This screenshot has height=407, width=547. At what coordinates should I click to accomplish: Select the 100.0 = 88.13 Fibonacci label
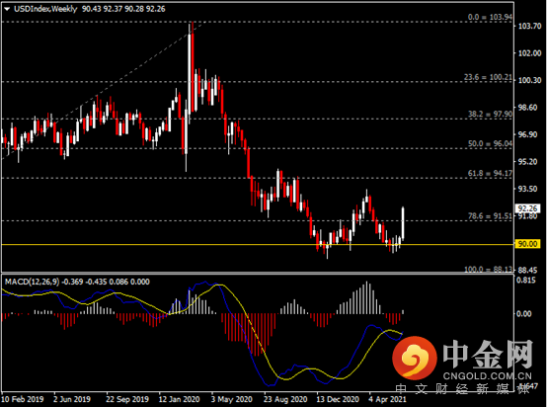pyautogui.click(x=489, y=269)
